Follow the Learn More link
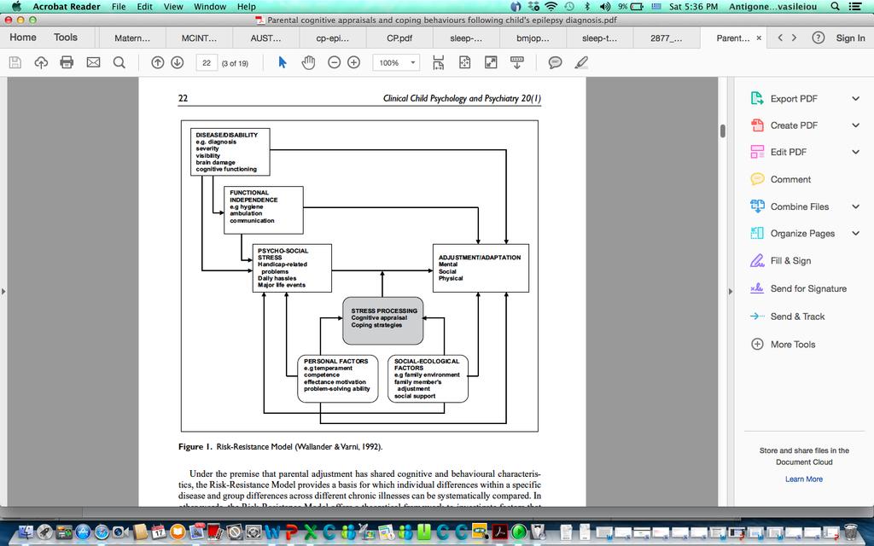 pos(804,479)
